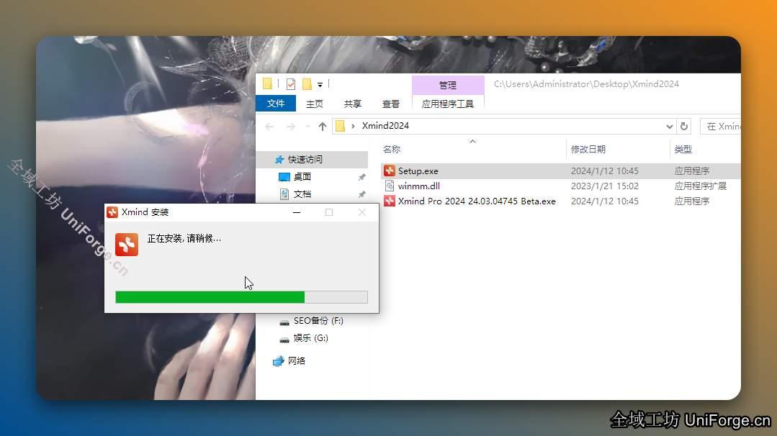The height and width of the screenshot is (436, 777).
Task: Select the Setup.exe file name
Action: point(418,171)
